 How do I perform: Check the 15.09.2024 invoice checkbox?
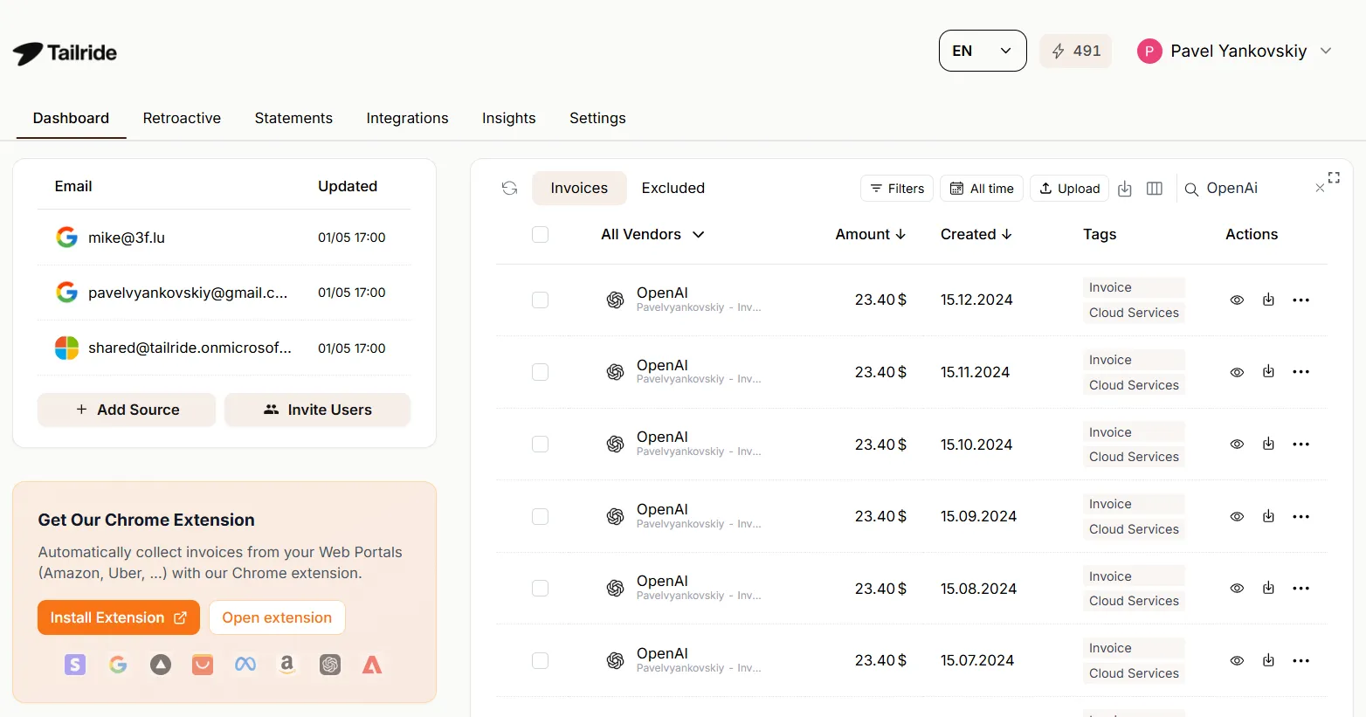point(541,516)
